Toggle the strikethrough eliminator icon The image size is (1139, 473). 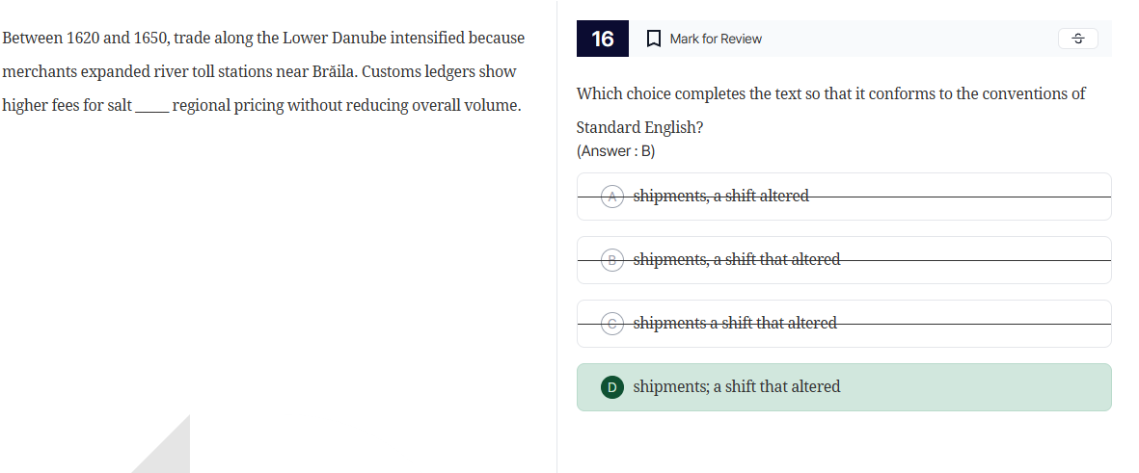pos(1077,39)
